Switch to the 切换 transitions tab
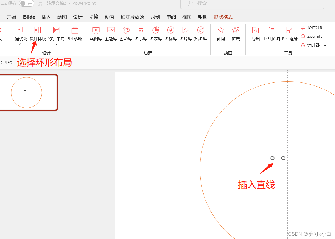This screenshot has width=335, height=239. point(94,17)
